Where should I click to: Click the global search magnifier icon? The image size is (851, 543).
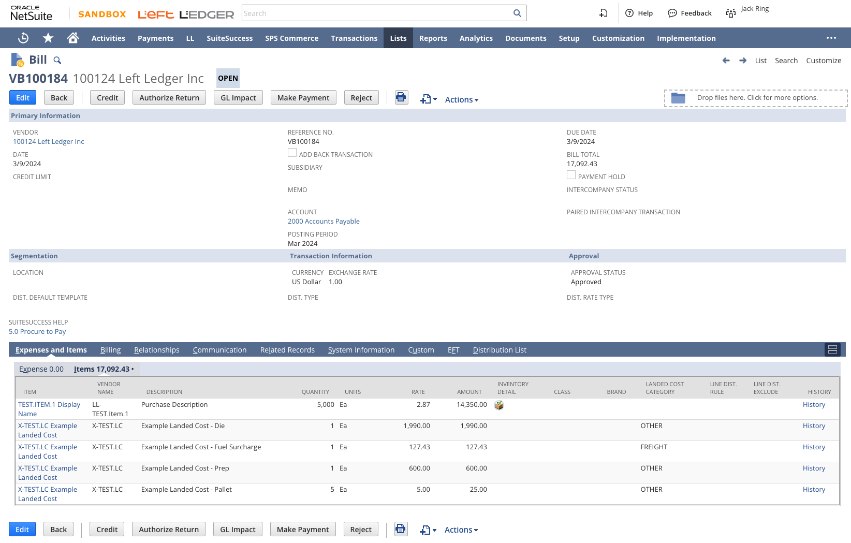click(x=517, y=13)
